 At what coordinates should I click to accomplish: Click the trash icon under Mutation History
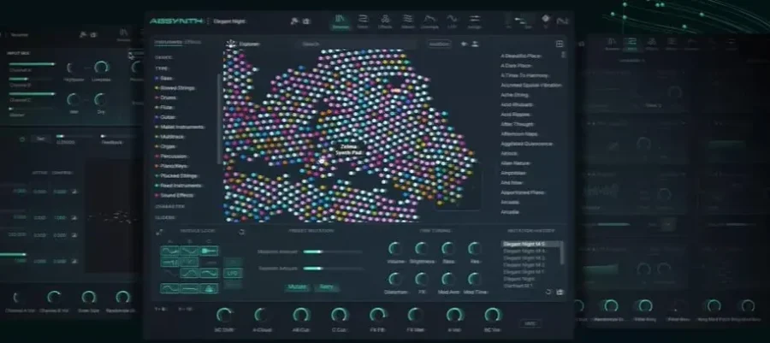(x=560, y=292)
